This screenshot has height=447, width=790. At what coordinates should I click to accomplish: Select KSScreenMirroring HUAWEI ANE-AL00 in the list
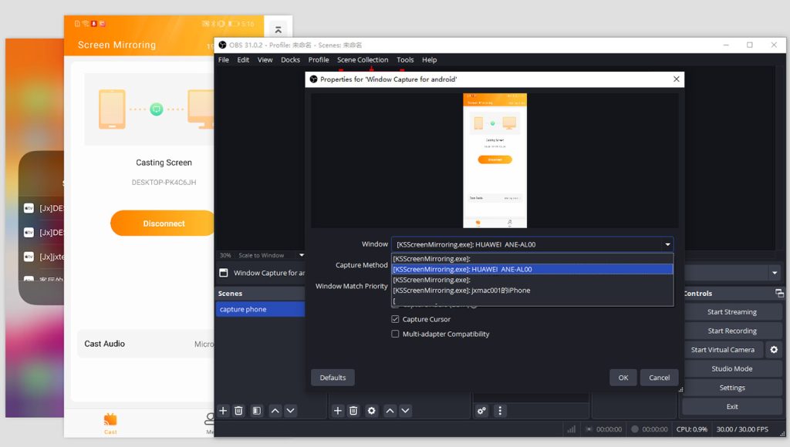click(x=532, y=269)
